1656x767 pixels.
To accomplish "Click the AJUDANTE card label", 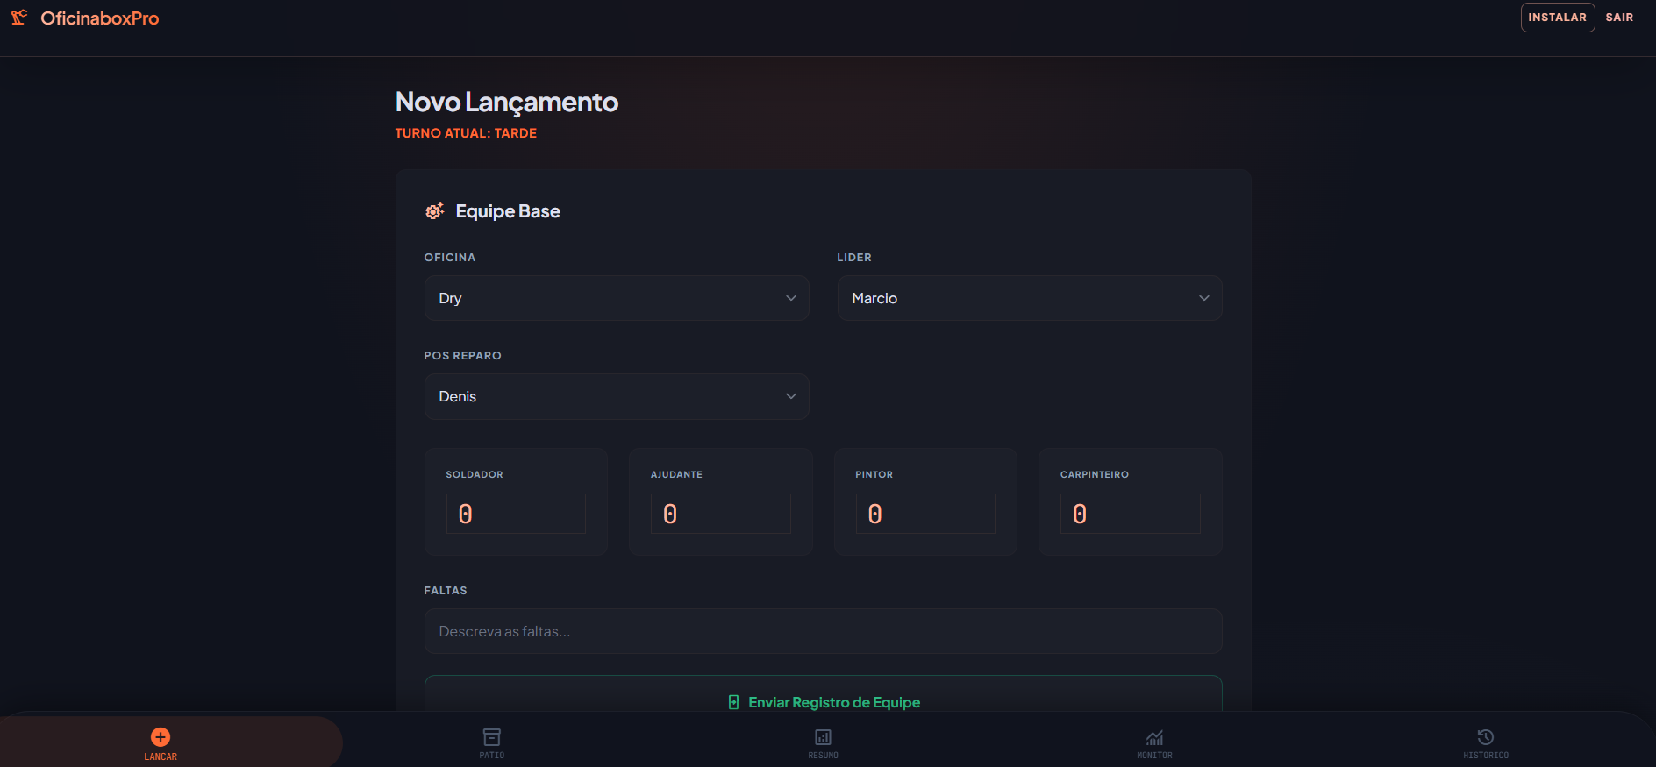I will (676, 474).
